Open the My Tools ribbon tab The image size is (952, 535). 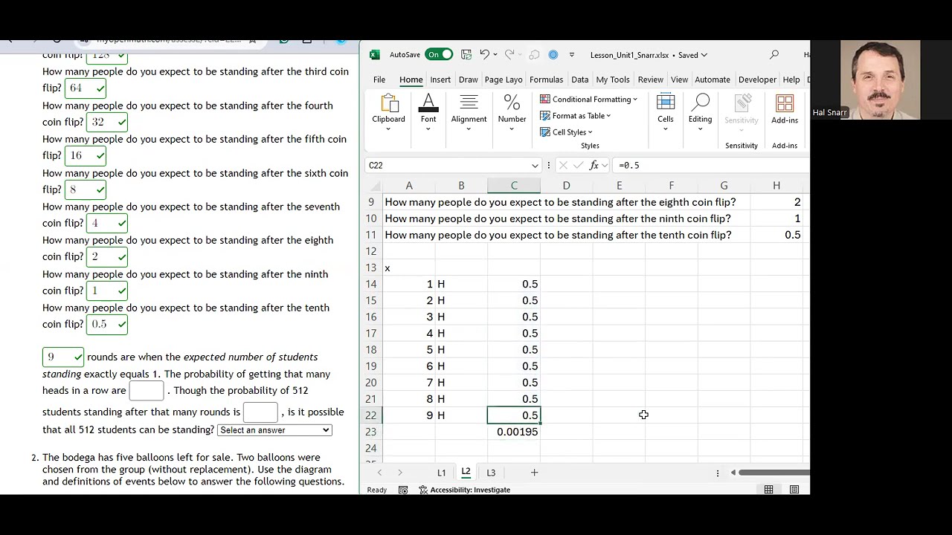(x=613, y=80)
